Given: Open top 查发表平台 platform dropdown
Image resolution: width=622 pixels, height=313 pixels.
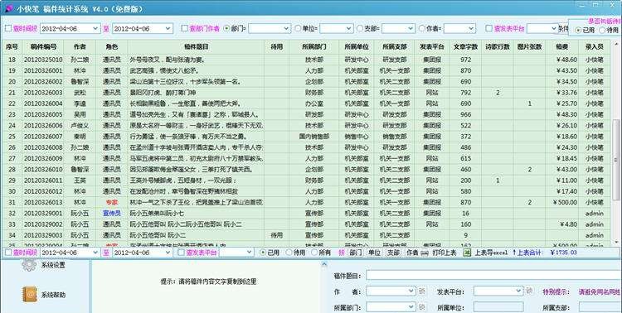Looking at the screenshot, I should (x=554, y=28).
